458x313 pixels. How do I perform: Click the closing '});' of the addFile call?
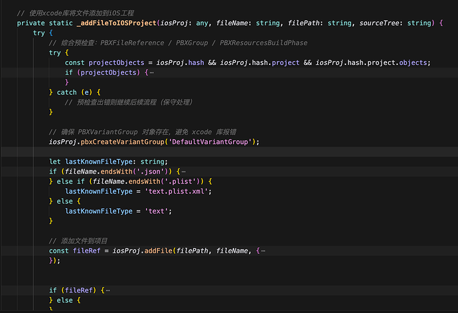54,261
